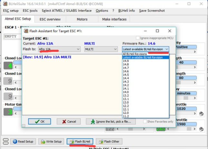Select revision 14.7 from list
Screen dimensions: 208x149
pos(145,68)
